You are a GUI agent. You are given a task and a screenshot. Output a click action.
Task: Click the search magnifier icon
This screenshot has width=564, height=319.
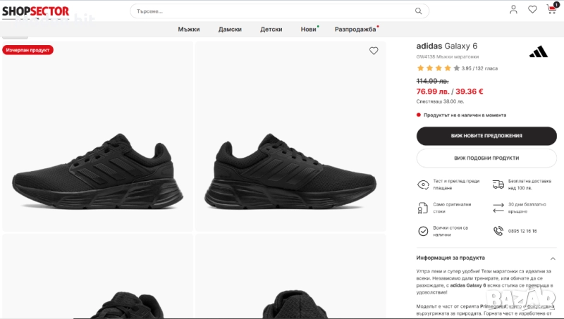coord(419,11)
